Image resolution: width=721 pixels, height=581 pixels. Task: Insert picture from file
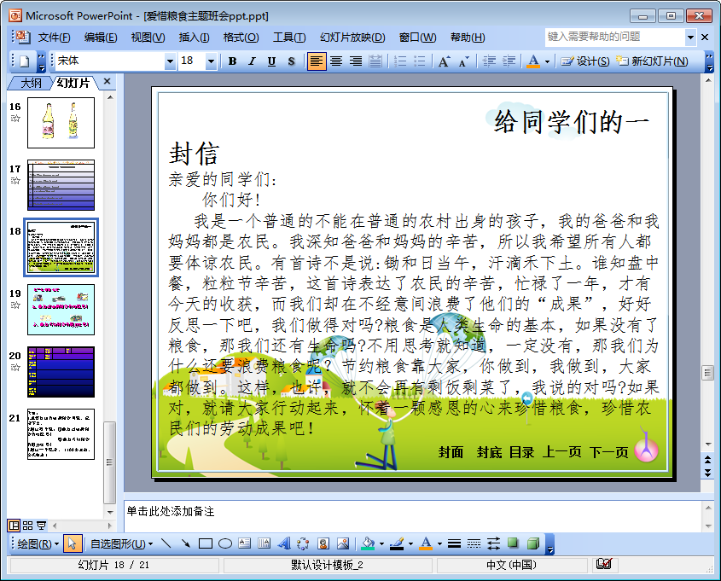pos(343,543)
